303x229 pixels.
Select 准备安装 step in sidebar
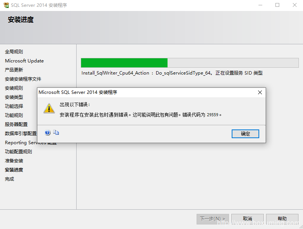(x=14, y=161)
